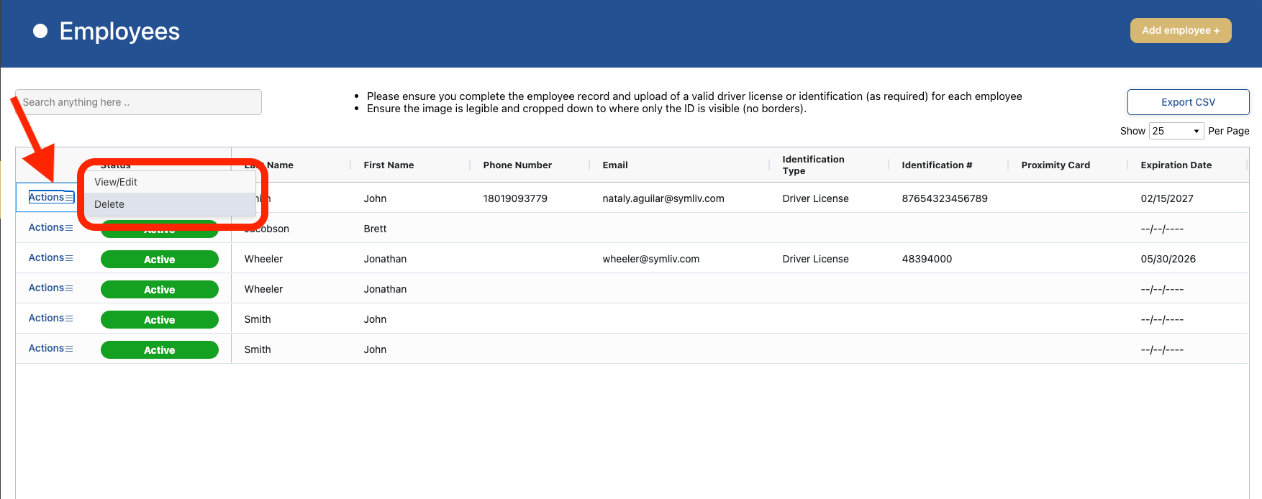
Task: Open Actions menu for Brett Jacobson
Action: point(50,227)
